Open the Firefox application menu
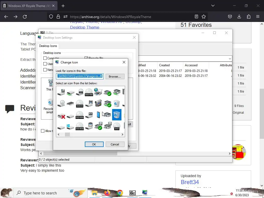Screen dimensions: 264x198 (x=258, y=17)
